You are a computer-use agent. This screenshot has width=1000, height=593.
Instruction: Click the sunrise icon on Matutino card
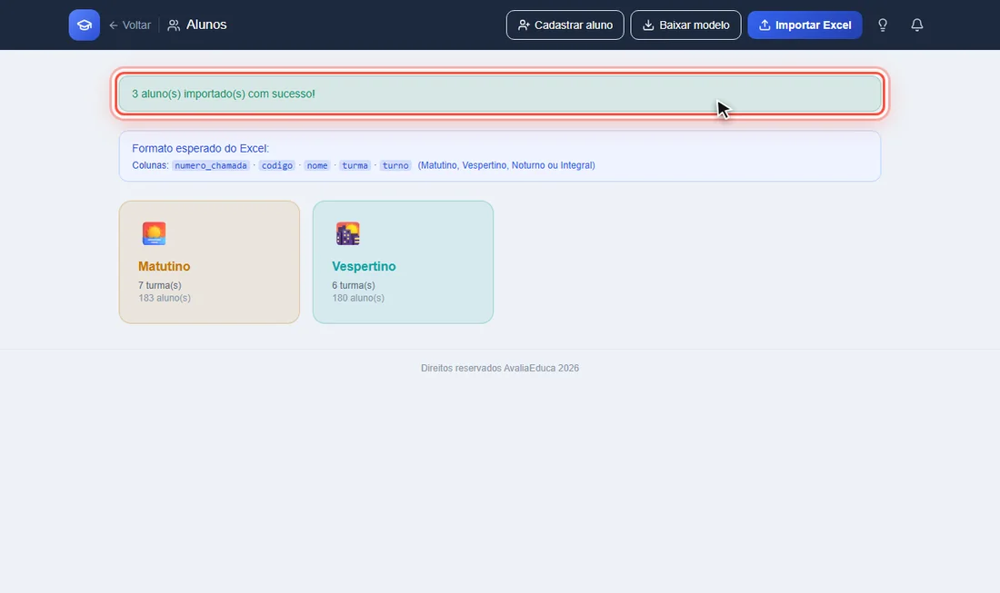coord(154,233)
